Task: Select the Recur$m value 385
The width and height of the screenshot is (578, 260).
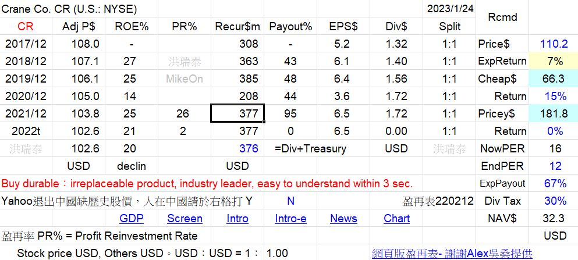Action: point(237,79)
